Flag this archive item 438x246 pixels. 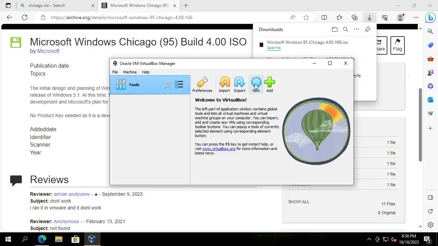pyautogui.click(x=398, y=45)
